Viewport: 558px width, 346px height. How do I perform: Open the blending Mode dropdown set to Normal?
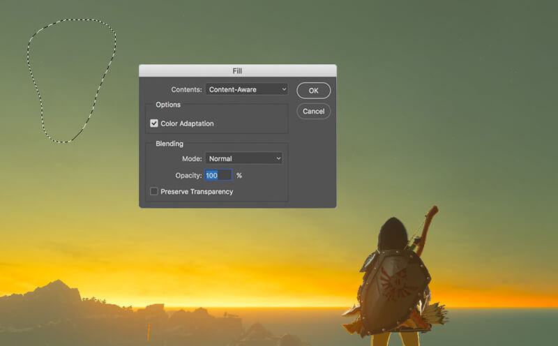click(x=243, y=158)
